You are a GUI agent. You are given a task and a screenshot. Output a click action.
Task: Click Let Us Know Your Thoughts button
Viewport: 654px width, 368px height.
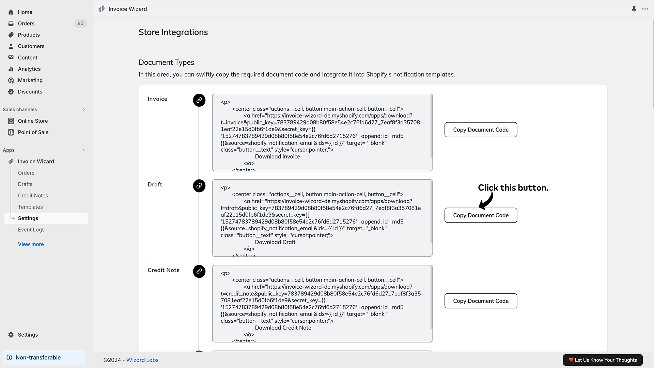603,360
